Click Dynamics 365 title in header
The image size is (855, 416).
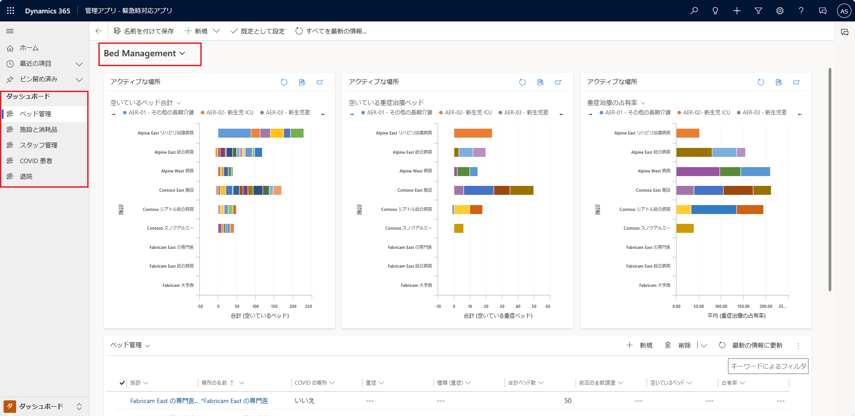point(47,11)
